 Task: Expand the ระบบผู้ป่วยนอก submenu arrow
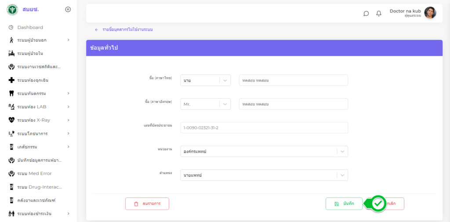(x=69, y=40)
